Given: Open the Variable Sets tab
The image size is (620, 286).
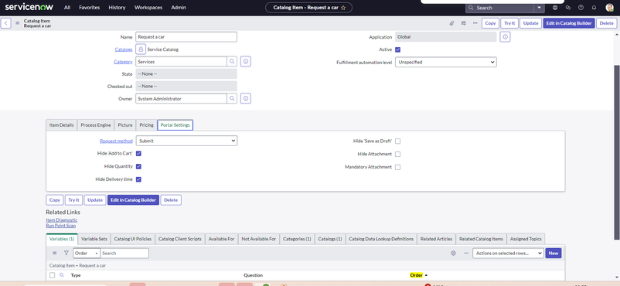Looking at the screenshot, I should coord(94,239).
